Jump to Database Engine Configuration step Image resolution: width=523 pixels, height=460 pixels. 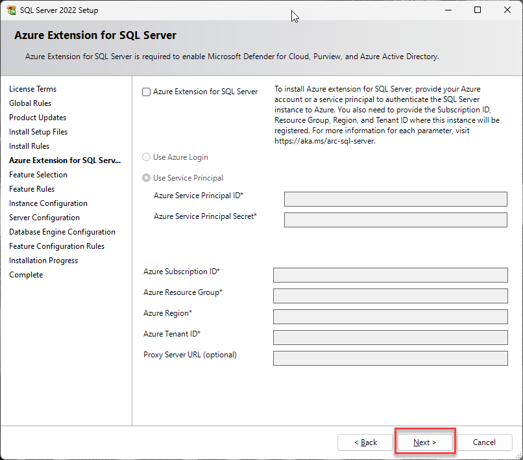point(62,232)
